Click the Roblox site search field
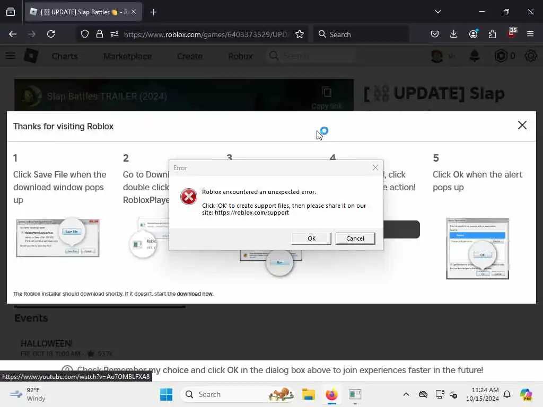 (311, 56)
